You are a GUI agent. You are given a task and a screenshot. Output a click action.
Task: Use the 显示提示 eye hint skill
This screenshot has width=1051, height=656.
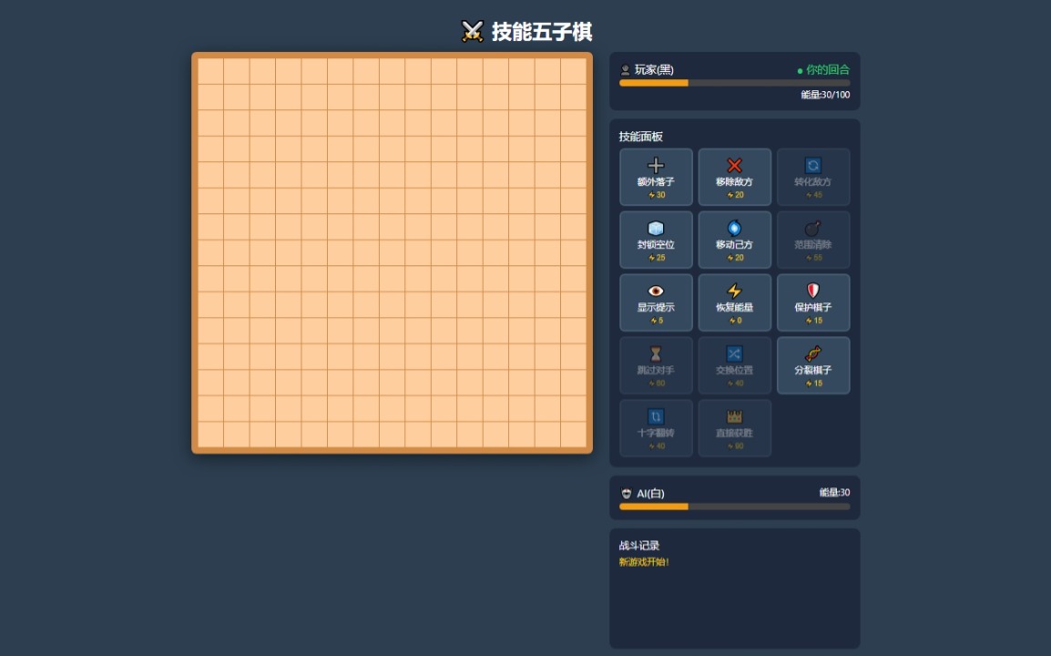pos(656,302)
